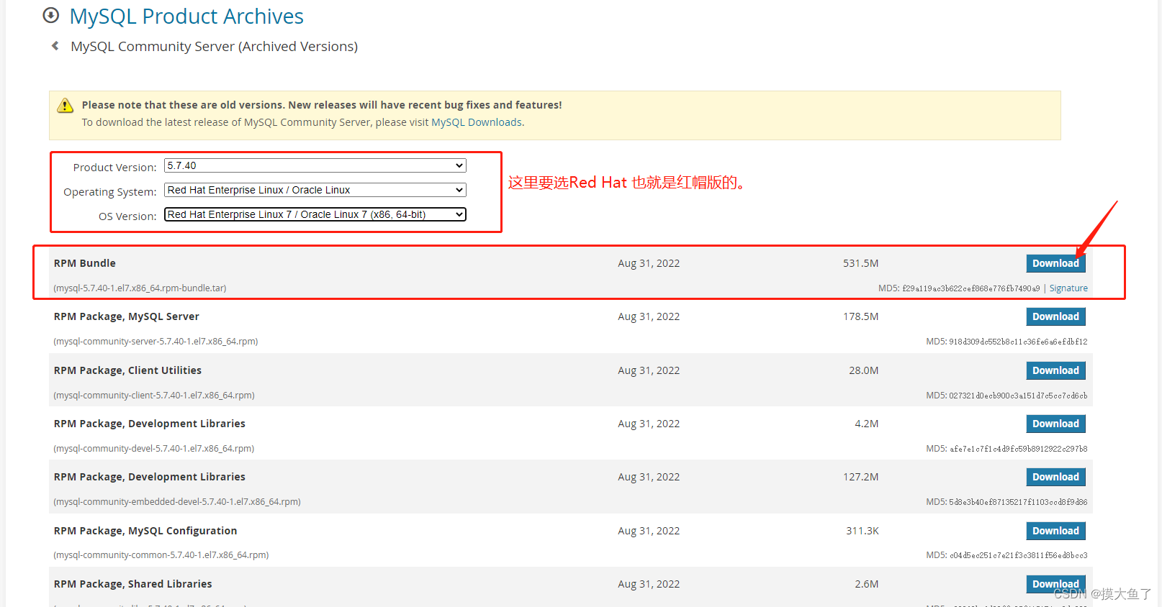Download RPM Package, MySQL Configuration
Screen dimensions: 1162x607
(x=1055, y=531)
